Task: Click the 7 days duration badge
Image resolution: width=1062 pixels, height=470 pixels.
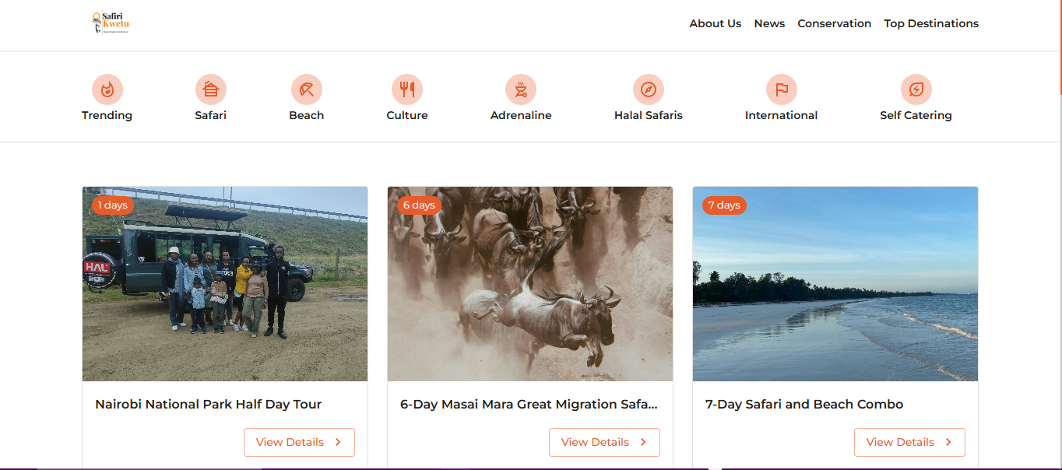Action: tap(724, 205)
